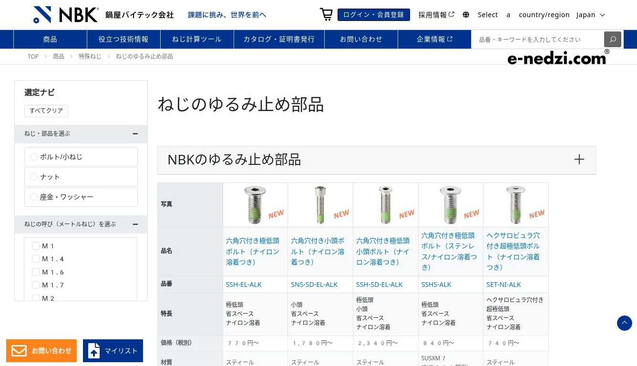The width and height of the screenshot is (637, 366).
Task: Click the １,７８０円〜 price cell
Action: coord(320,343)
